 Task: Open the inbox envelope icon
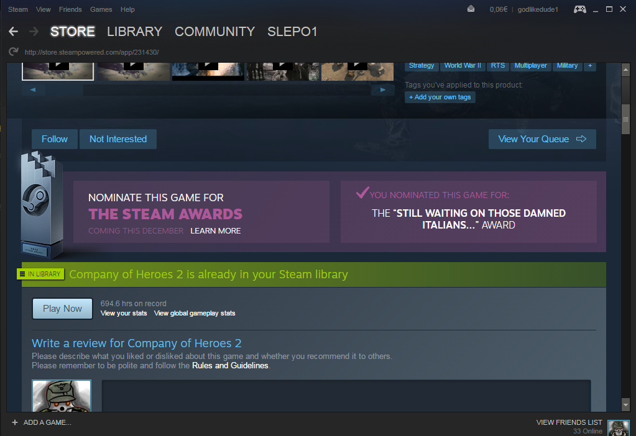[x=471, y=9]
